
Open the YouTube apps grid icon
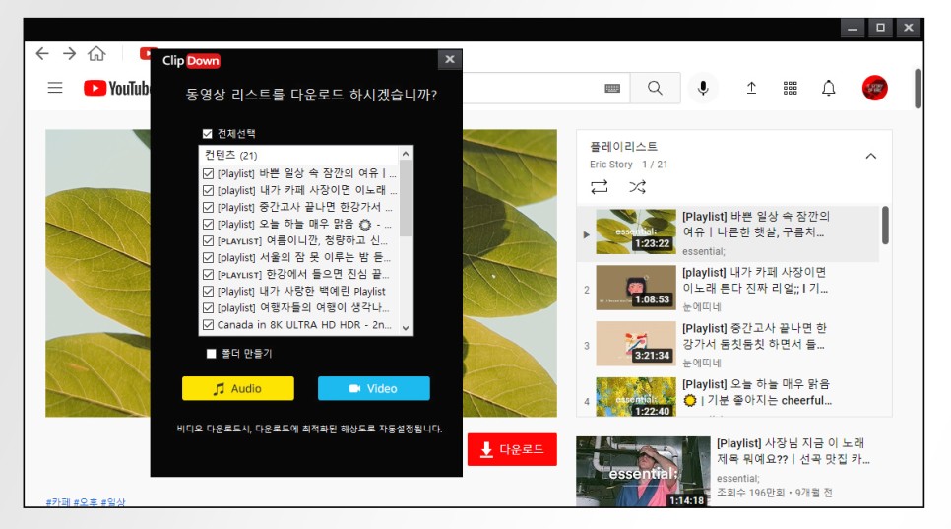tap(791, 88)
